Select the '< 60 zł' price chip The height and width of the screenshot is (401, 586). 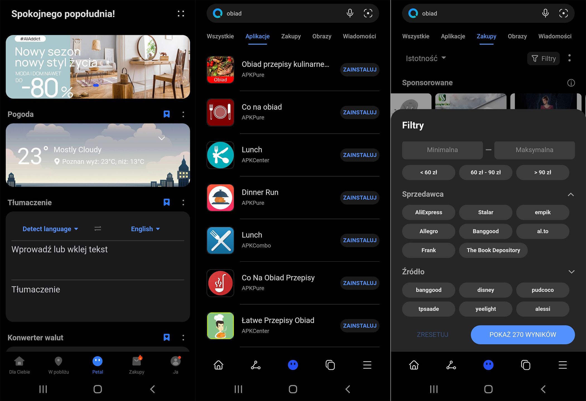coord(428,173)
